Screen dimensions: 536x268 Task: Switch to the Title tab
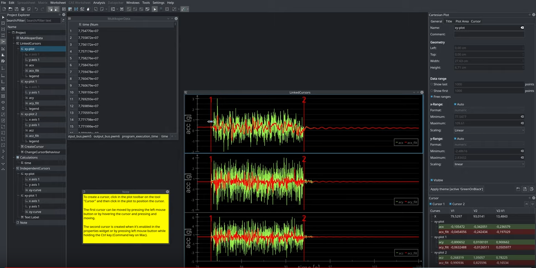click(x=449, y=21)
